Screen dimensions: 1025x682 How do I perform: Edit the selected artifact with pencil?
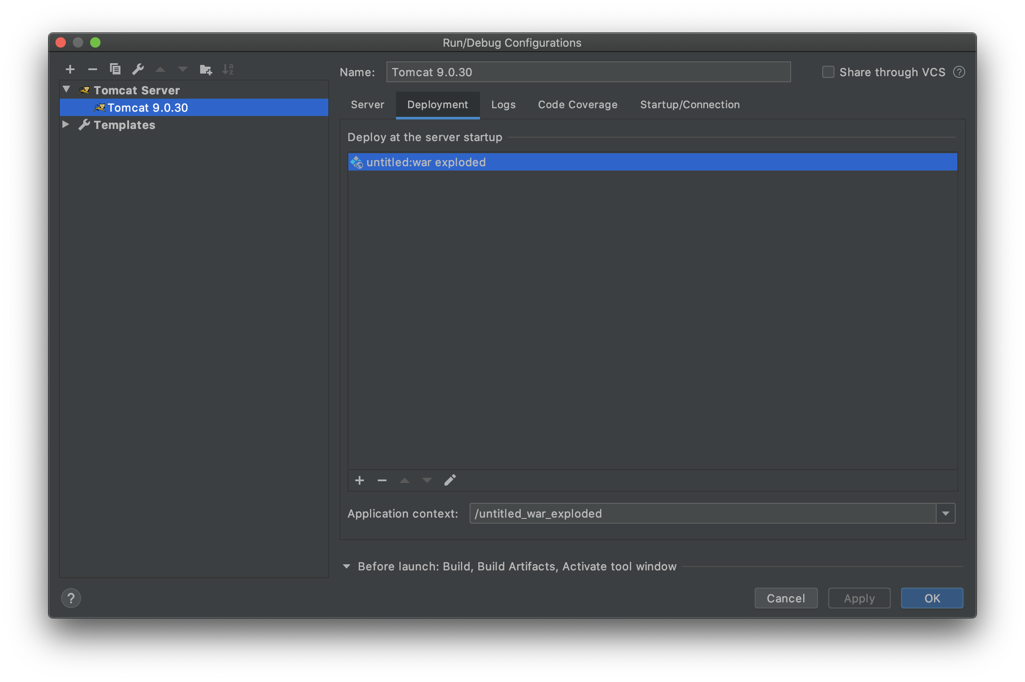450,480
